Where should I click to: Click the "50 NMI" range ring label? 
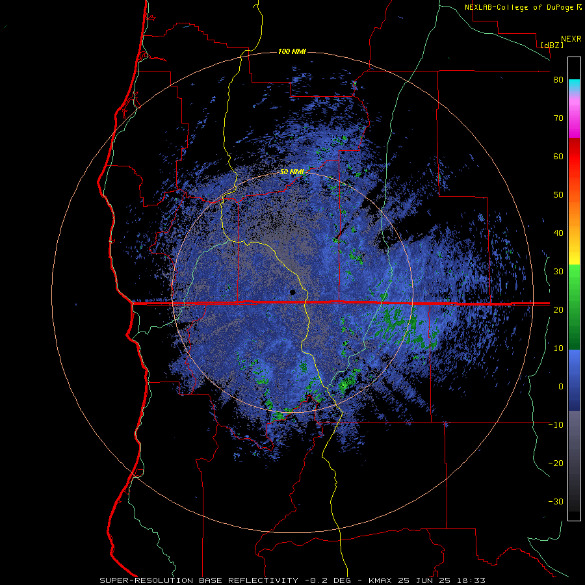click(x=292, y=172)
